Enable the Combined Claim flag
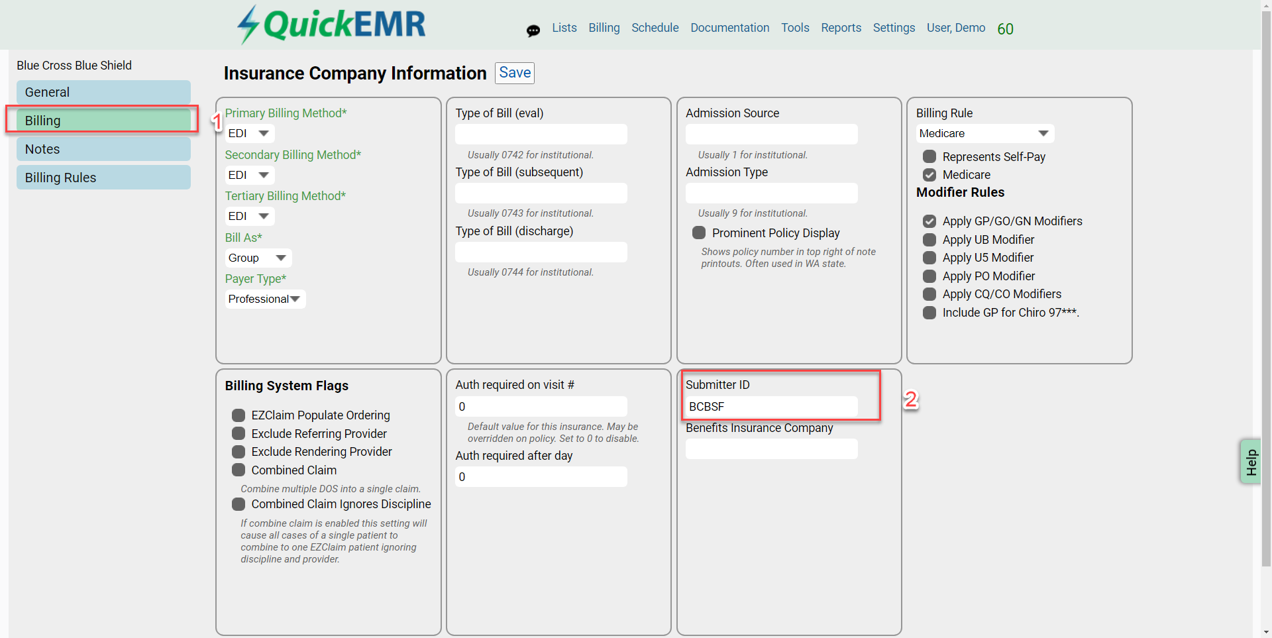The width and height of the screenshot is (1272, 638). click(x=238, y=470)
